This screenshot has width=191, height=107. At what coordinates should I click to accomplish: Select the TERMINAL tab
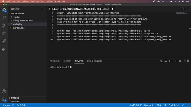(x=79, y=61)
